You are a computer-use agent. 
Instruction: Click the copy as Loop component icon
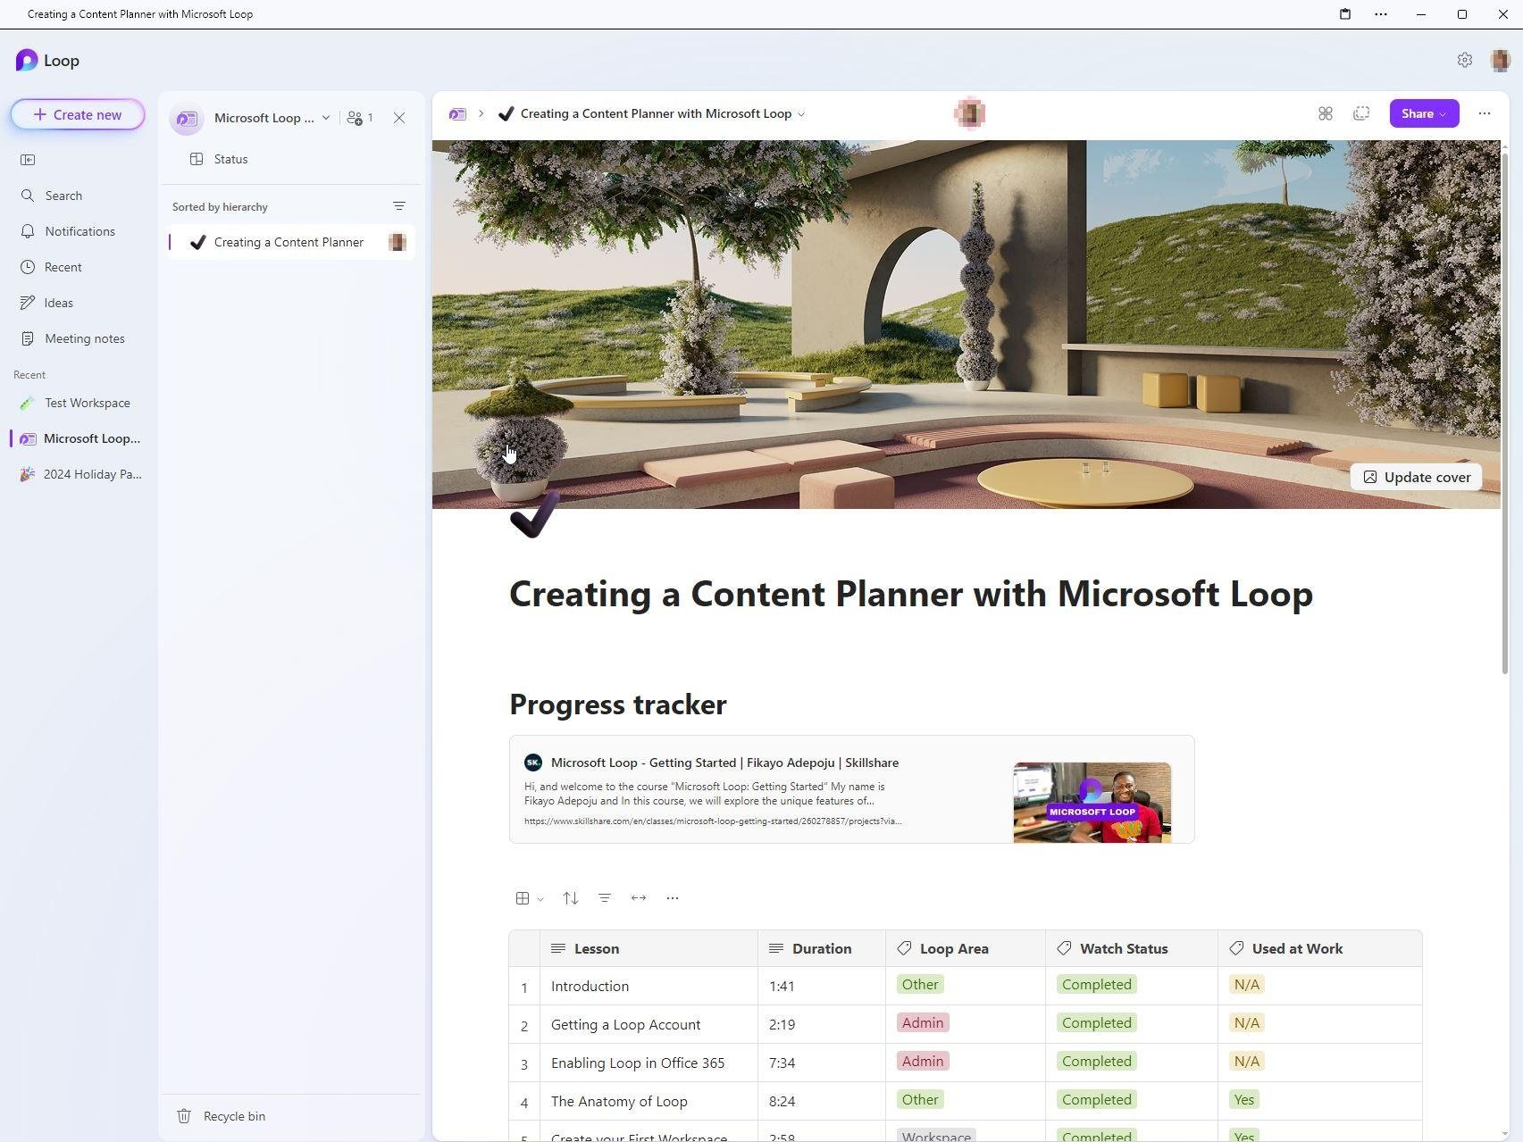(1360, 113)
